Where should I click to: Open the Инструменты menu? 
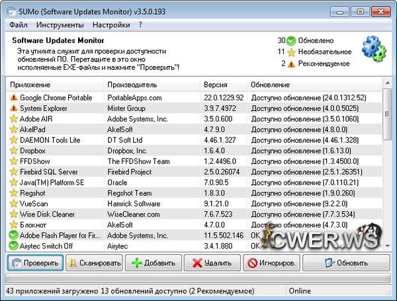60,25
